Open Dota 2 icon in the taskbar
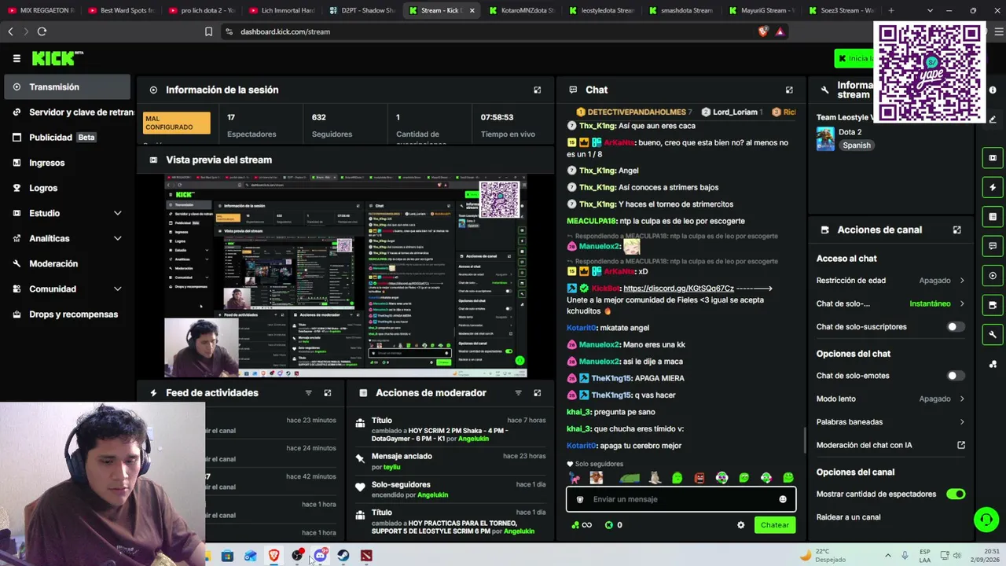 pos(366,556)
